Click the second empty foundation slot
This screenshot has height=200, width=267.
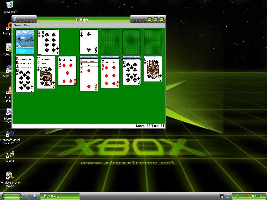(110, 42)
